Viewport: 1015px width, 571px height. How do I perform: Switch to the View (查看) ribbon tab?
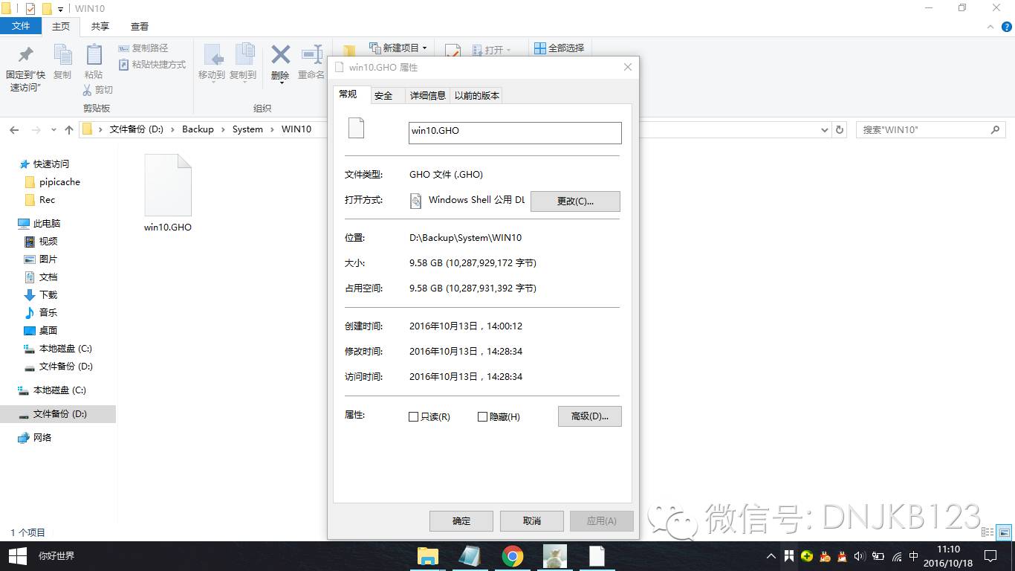[139, 26]
